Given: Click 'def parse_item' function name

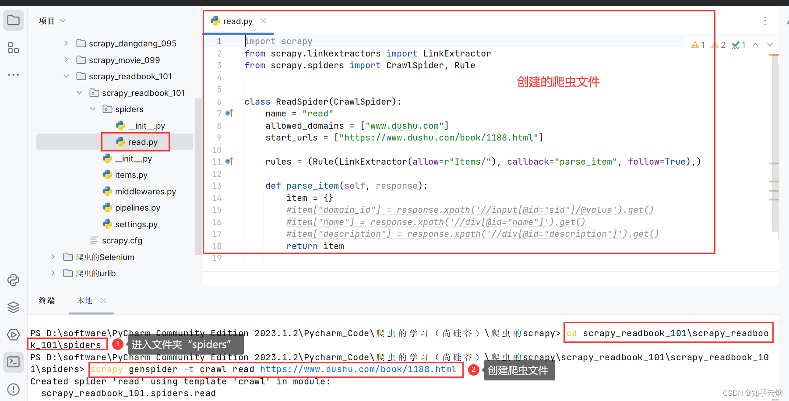Looking at the screenshot, I should coord(313,186).
